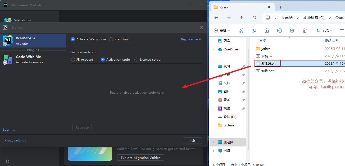Image resolution: width=345 pixels, height=166 pixels.
Task: Open settings gear on WebStorm welcome screen
Action: 8,162
